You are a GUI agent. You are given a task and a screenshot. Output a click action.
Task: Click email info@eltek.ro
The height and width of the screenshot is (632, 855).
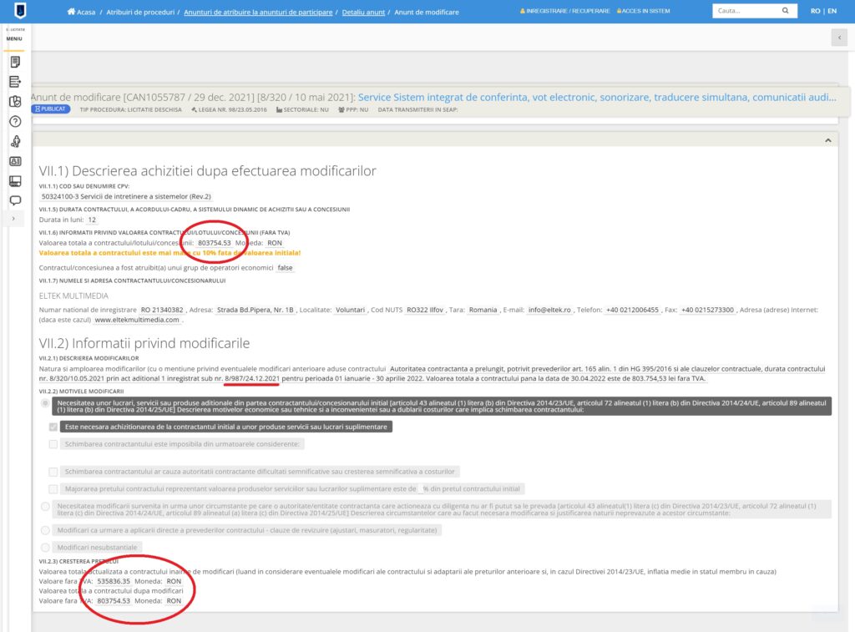tap(549, 310)
